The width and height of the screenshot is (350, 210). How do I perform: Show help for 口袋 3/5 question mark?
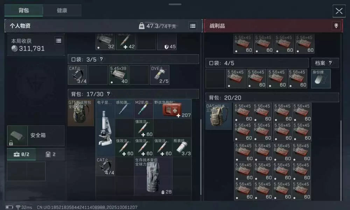coord(101,59)
